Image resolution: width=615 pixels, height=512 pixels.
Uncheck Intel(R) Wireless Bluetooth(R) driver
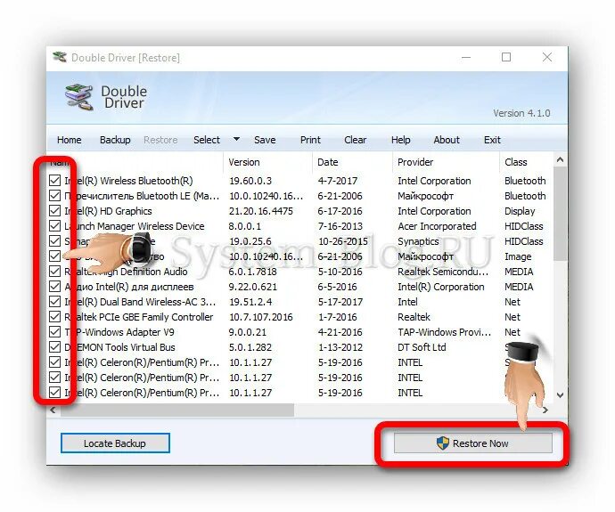point(55,181)
